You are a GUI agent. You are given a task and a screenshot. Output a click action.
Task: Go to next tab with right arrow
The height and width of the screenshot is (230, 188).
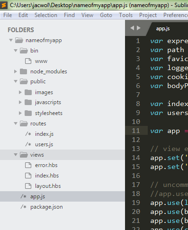click(x=139, y=28)
